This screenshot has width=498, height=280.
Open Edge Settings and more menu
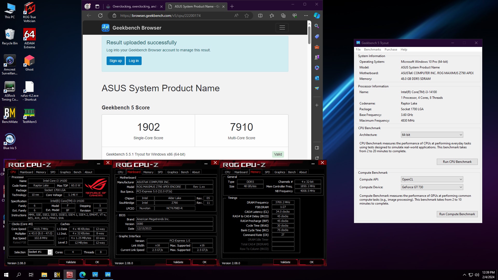click(x=306, y=16)
